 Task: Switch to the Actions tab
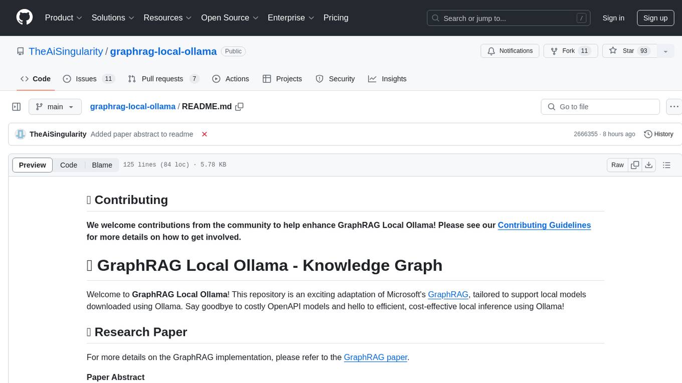231,79
